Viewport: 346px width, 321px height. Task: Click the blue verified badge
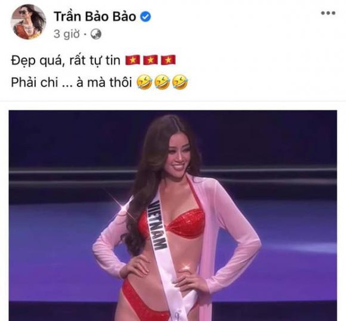tap(146, 17)
